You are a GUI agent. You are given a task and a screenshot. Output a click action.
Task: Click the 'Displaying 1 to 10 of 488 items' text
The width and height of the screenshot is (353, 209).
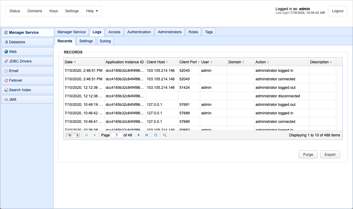315,135
